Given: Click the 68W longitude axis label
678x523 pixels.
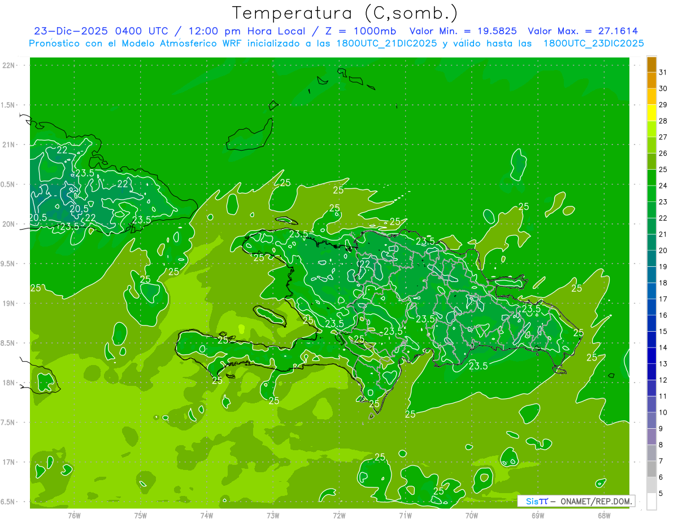Looking at the screenshot, I should point(603,515).
